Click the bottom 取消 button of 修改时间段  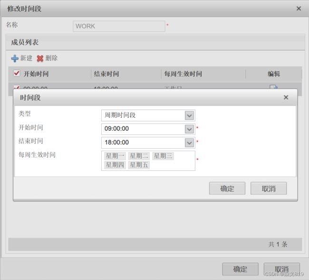[x=281, y=269]
